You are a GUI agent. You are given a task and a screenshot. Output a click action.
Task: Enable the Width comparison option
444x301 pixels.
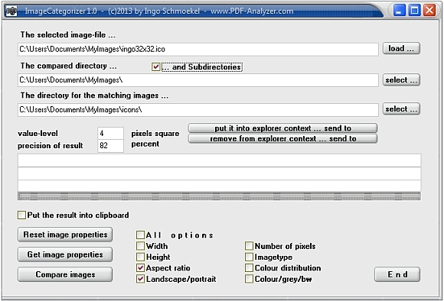pos(140,246)
